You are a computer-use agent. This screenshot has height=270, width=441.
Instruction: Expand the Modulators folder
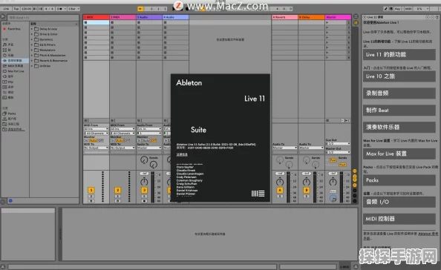[32, 50]
